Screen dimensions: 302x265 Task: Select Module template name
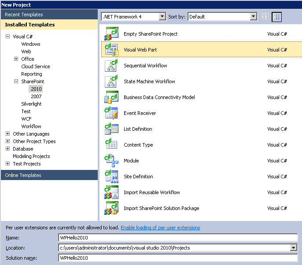point(131,161)
